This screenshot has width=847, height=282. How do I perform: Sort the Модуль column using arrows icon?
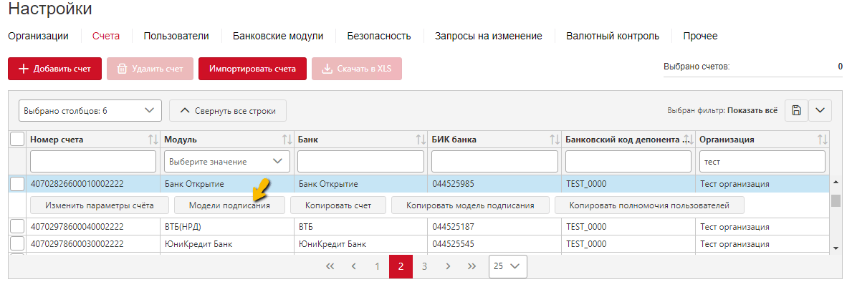pos(287,140)
